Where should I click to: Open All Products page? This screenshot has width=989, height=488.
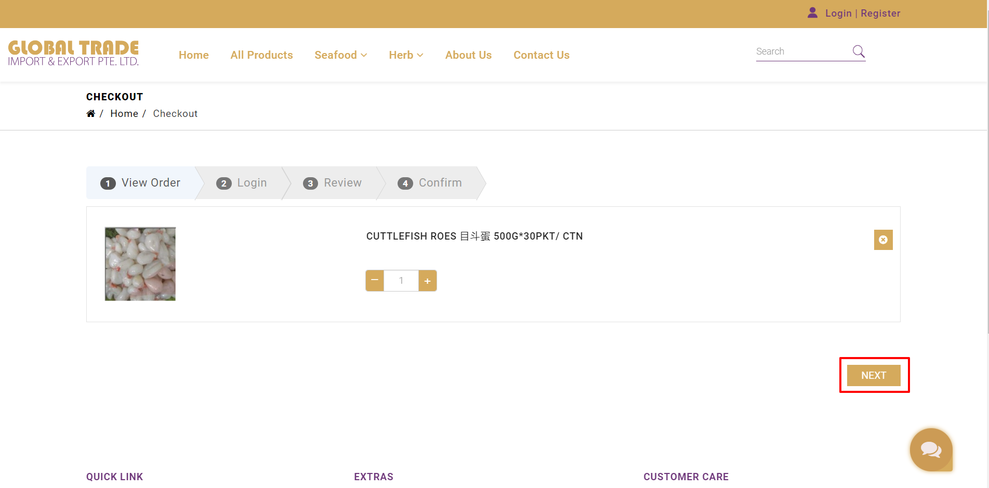(x=261, y=55)
